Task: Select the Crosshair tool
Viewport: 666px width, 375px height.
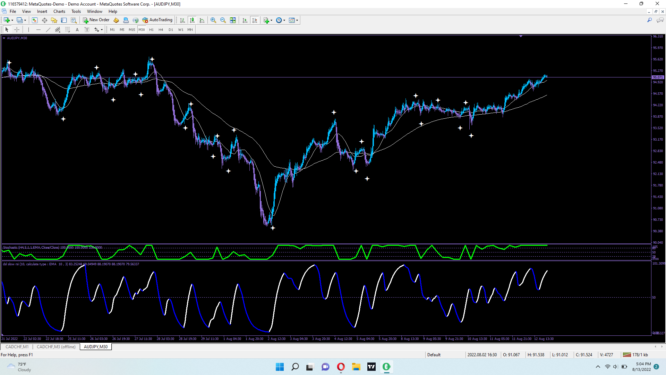Action: pyautogui.click(x=17, y=30)
